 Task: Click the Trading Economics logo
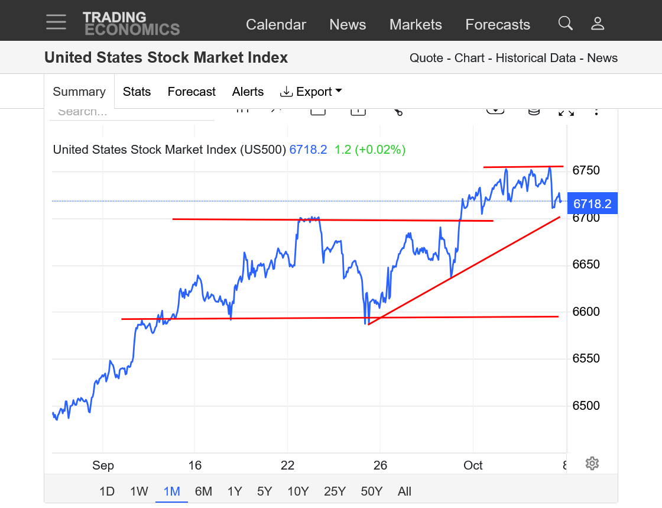point(131,23)
